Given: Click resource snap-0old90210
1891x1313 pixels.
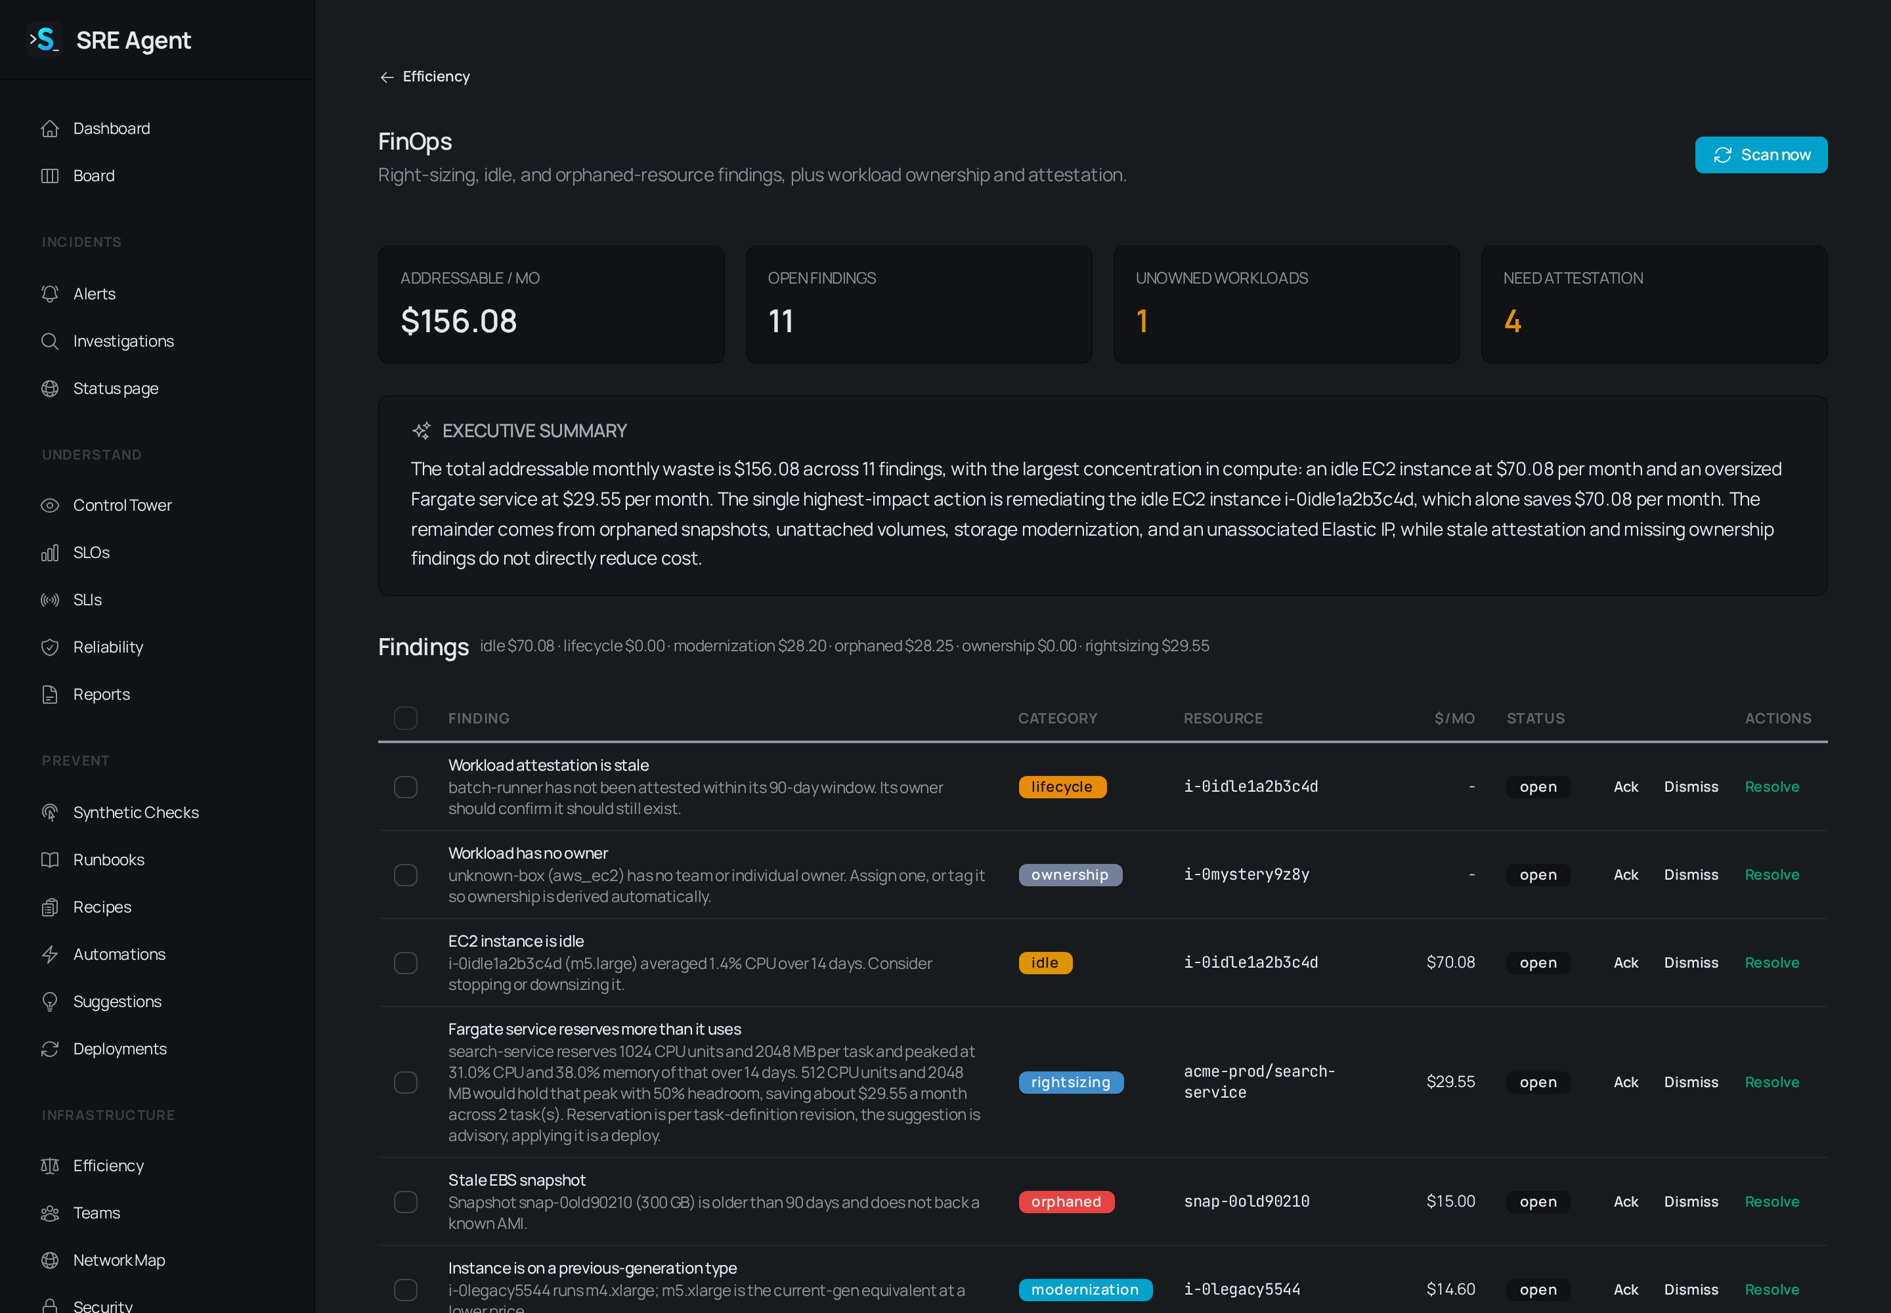Looking at the screenshot, I should point(1247,1201).
